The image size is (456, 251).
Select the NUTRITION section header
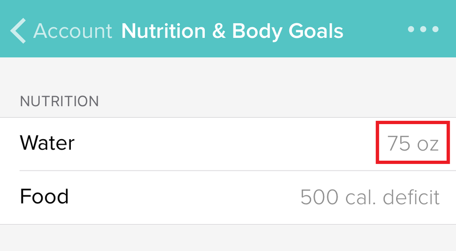click(59, 101)
